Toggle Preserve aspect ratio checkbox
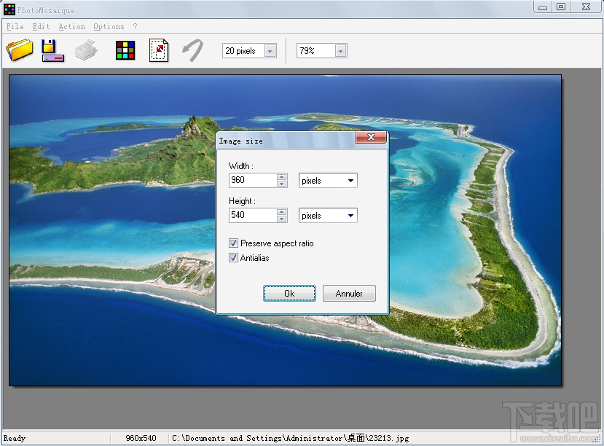The image size is (604, 446). point(233,243)
